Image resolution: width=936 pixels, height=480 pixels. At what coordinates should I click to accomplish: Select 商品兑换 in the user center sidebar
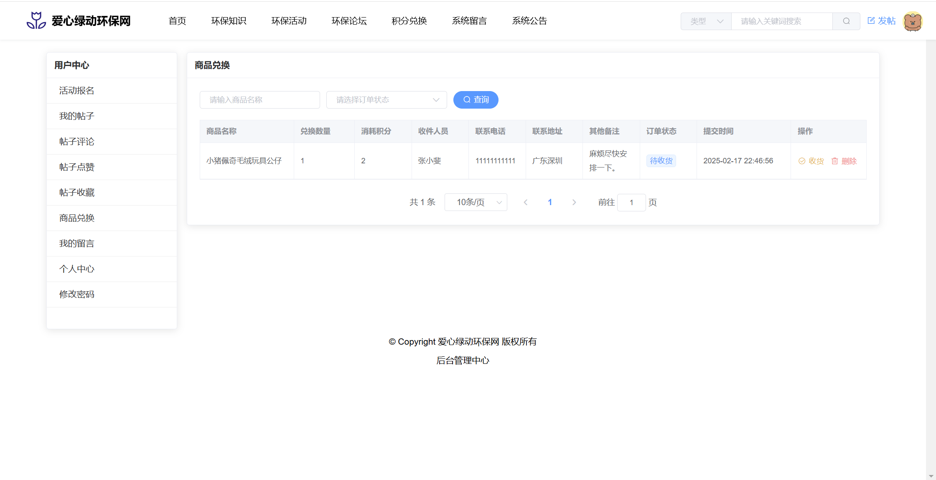click(77, 218)
